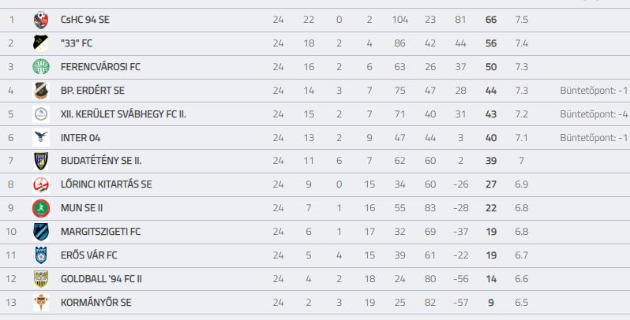
Task: Select the BP. Erdért SE badge
Action: coord(41,91)
